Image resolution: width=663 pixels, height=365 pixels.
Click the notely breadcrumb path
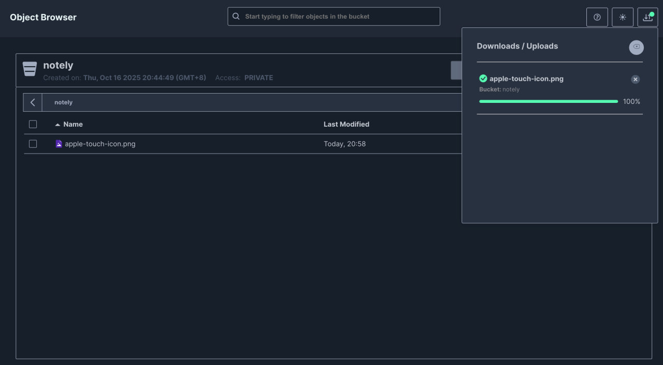(63, 102)
